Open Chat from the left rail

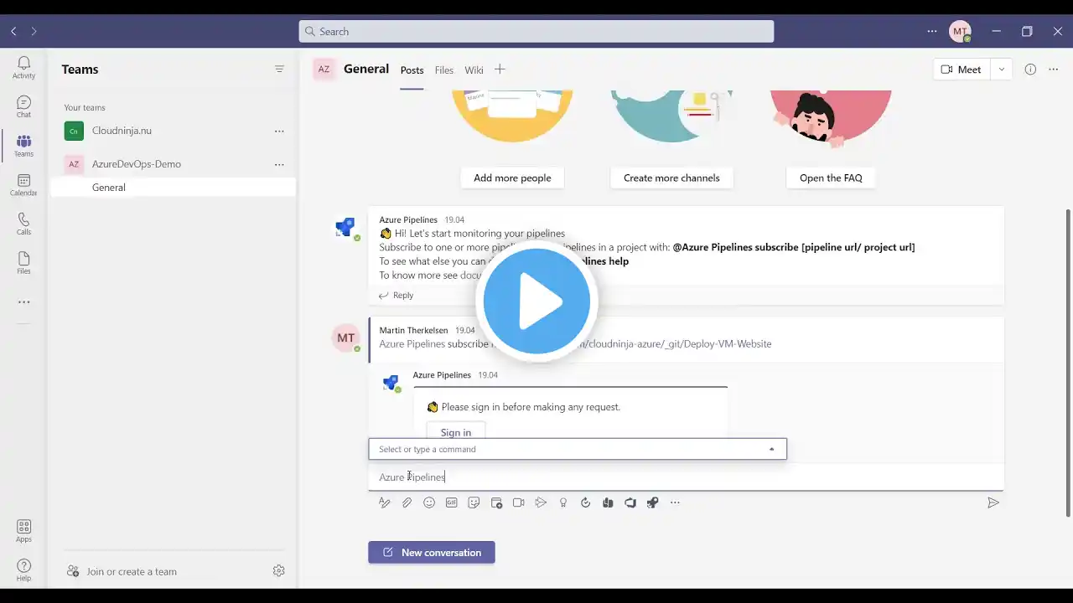coord(23,106)
